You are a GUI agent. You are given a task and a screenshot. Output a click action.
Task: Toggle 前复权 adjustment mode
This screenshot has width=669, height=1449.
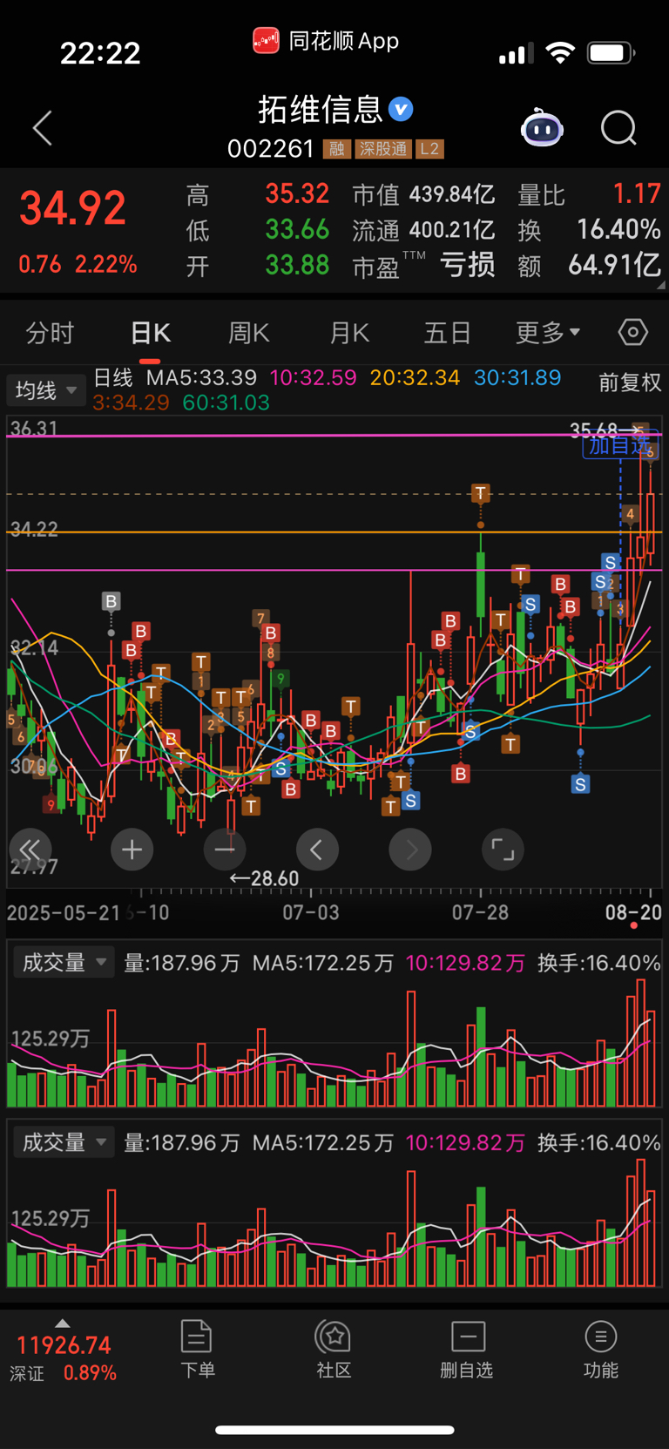click(630, 383)
